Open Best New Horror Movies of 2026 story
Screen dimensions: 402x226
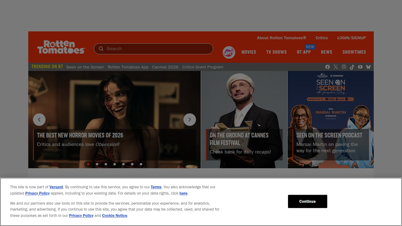click(114, 145)
